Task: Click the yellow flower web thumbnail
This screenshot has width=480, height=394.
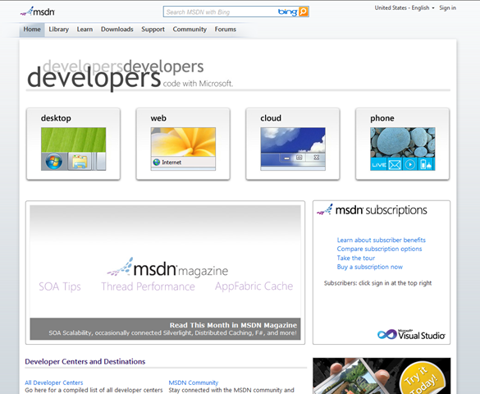Action: tap(183, 142)
